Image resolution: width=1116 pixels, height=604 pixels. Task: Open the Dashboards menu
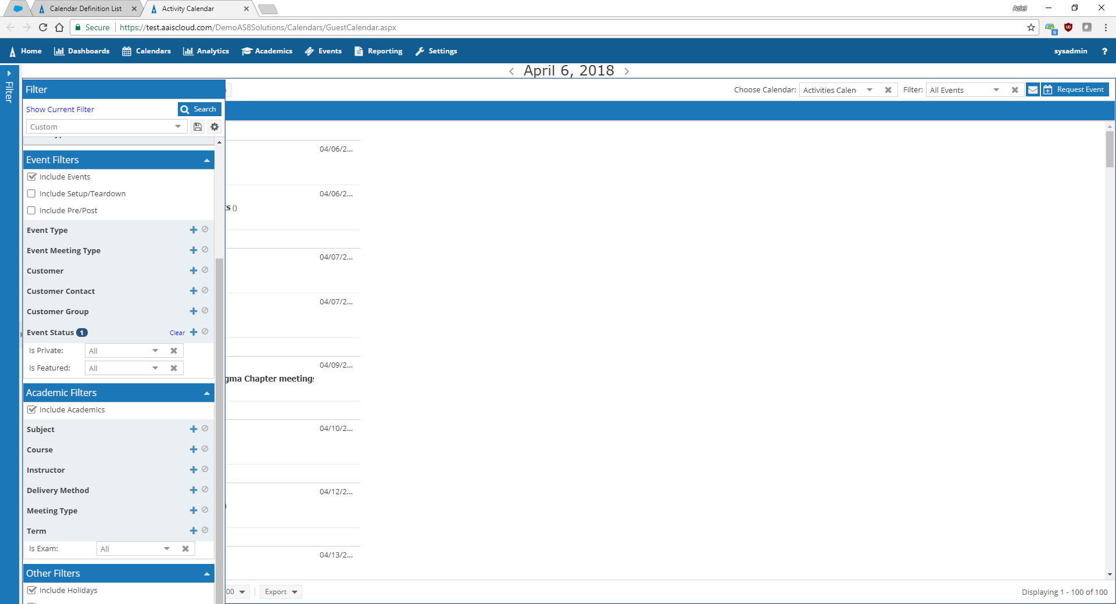81,51
